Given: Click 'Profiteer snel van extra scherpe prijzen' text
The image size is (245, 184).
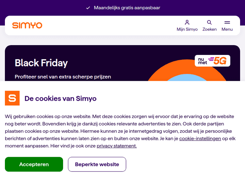Looking at the screenshot, I should pyautogui.click(x=63, y=77).
